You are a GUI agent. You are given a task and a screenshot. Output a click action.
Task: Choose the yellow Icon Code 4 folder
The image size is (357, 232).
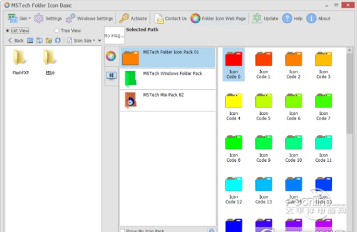click(234, 106)
